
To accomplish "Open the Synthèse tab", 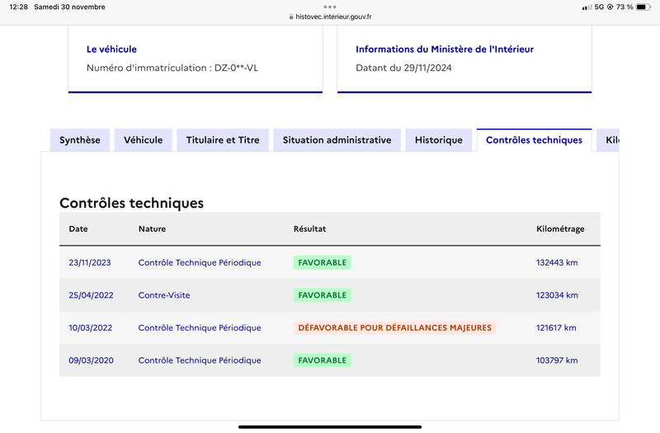I will [80, 140].
